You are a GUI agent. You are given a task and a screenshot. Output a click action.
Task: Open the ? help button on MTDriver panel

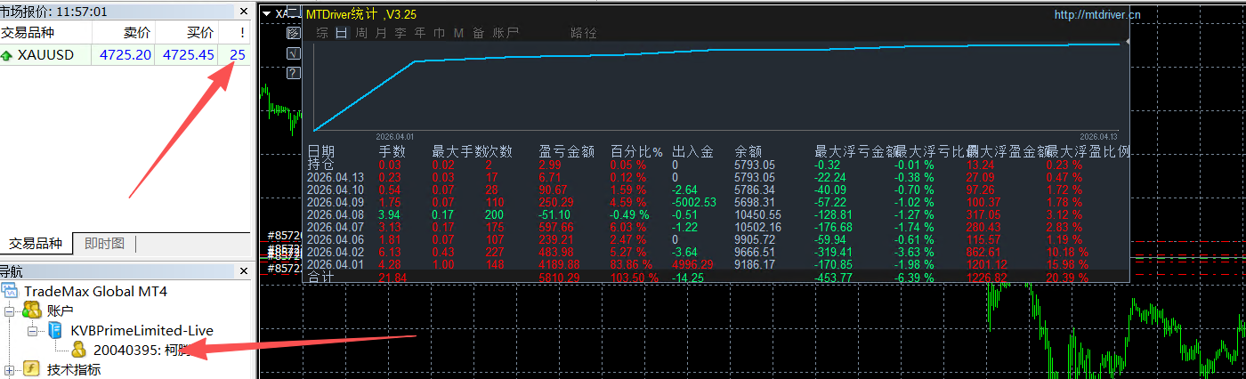[294, 72]
